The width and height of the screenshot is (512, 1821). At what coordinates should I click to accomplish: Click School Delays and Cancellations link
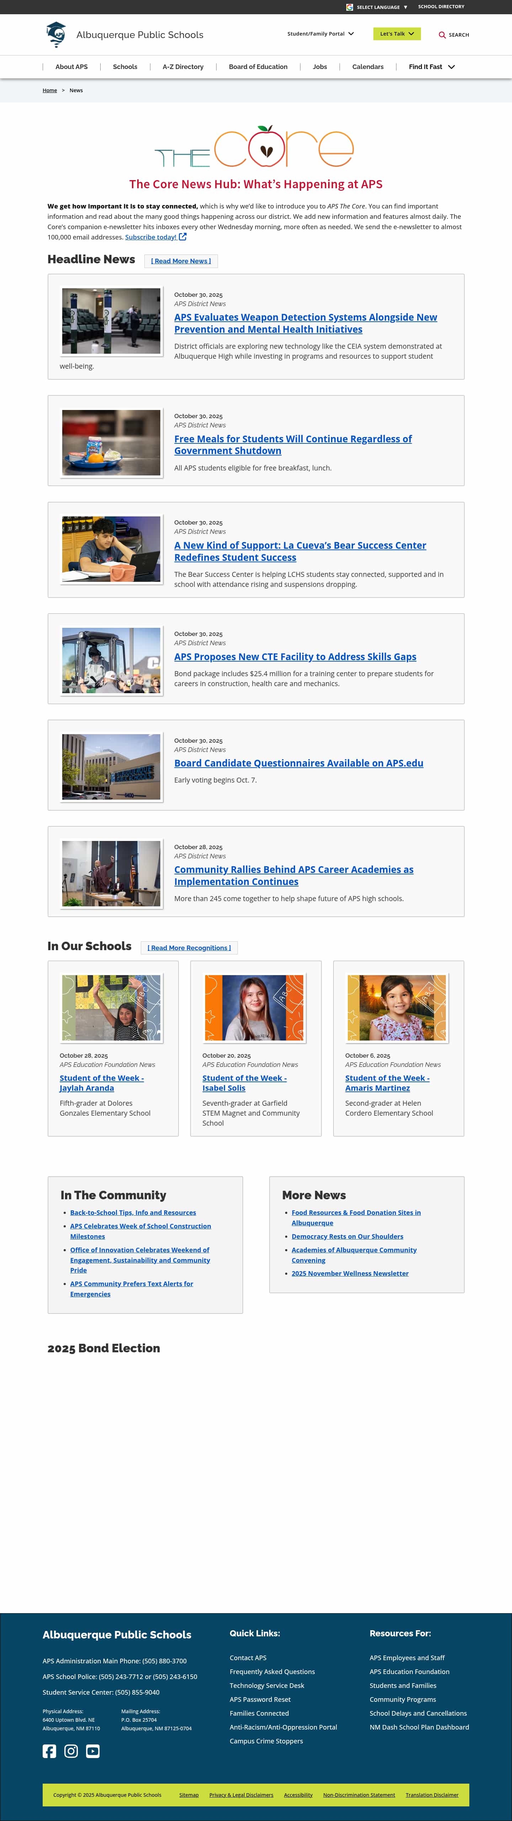418,1714
